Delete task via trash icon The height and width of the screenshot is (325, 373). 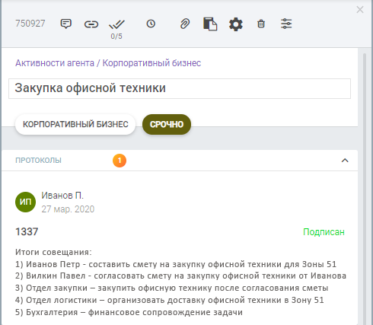coord(261,24)
